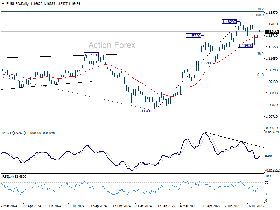Select the FE 100.0 level label
The width and height of the screenshot is (280, 210).
pos(257,15)
